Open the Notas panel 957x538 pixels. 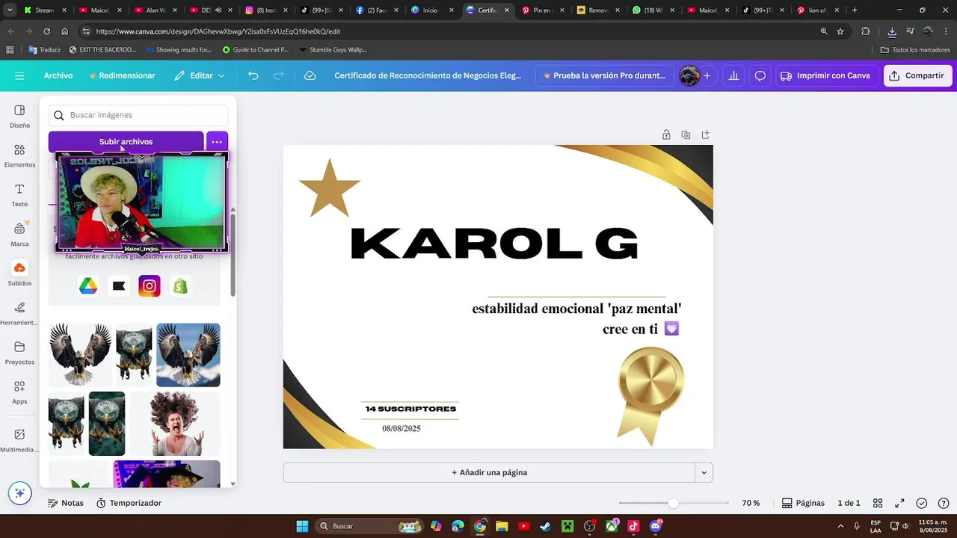coord(66,503)
